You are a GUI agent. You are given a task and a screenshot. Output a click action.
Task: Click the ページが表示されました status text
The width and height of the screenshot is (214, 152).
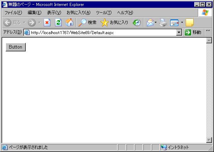29,147
